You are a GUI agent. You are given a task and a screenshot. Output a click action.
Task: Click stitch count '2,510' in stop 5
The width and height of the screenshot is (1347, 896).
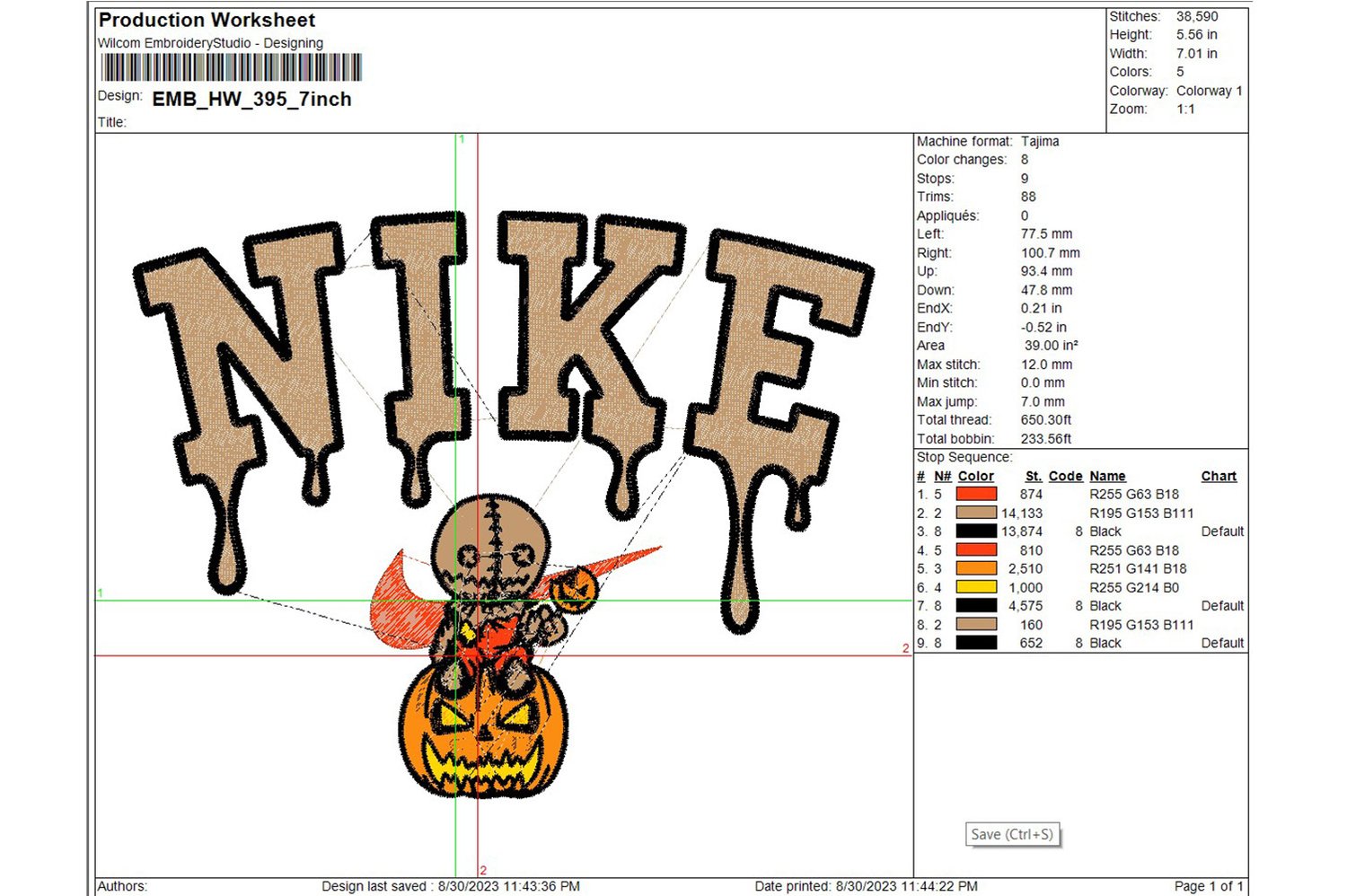point(1026,568)
